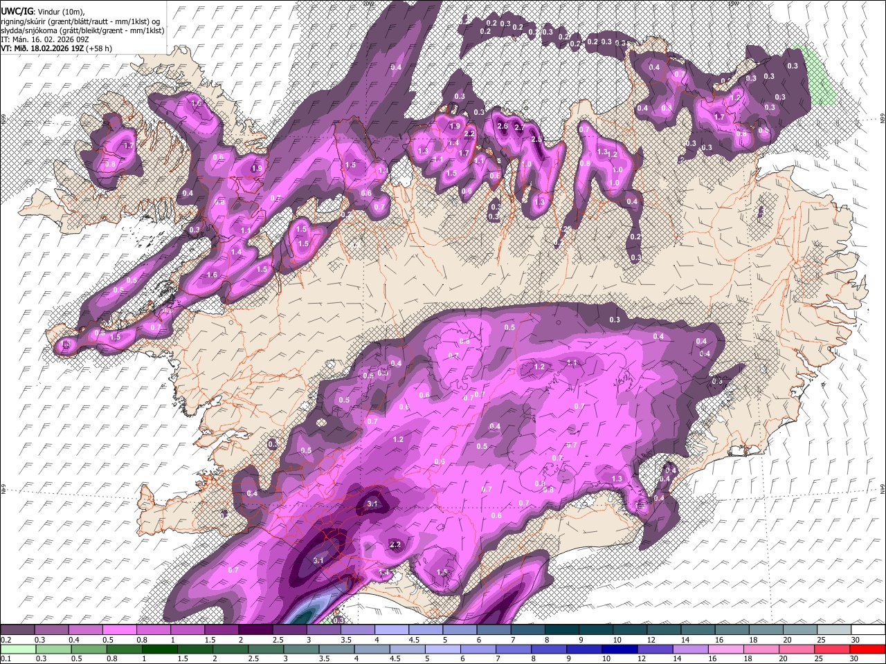
Task: Pick the 1.5 swatch in upper legend row
Action: 221,630
